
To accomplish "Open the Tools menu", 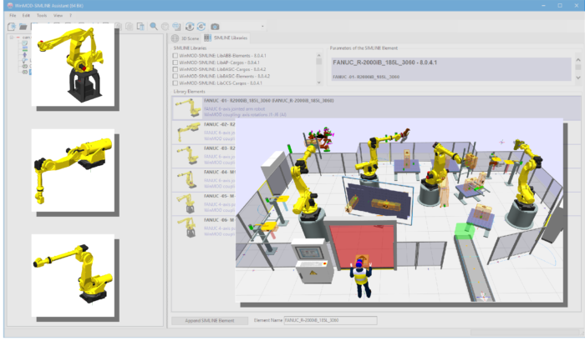I will pos(42,15).
